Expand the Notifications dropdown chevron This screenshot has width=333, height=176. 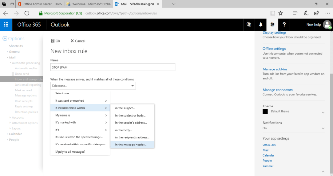pos(323,128)
